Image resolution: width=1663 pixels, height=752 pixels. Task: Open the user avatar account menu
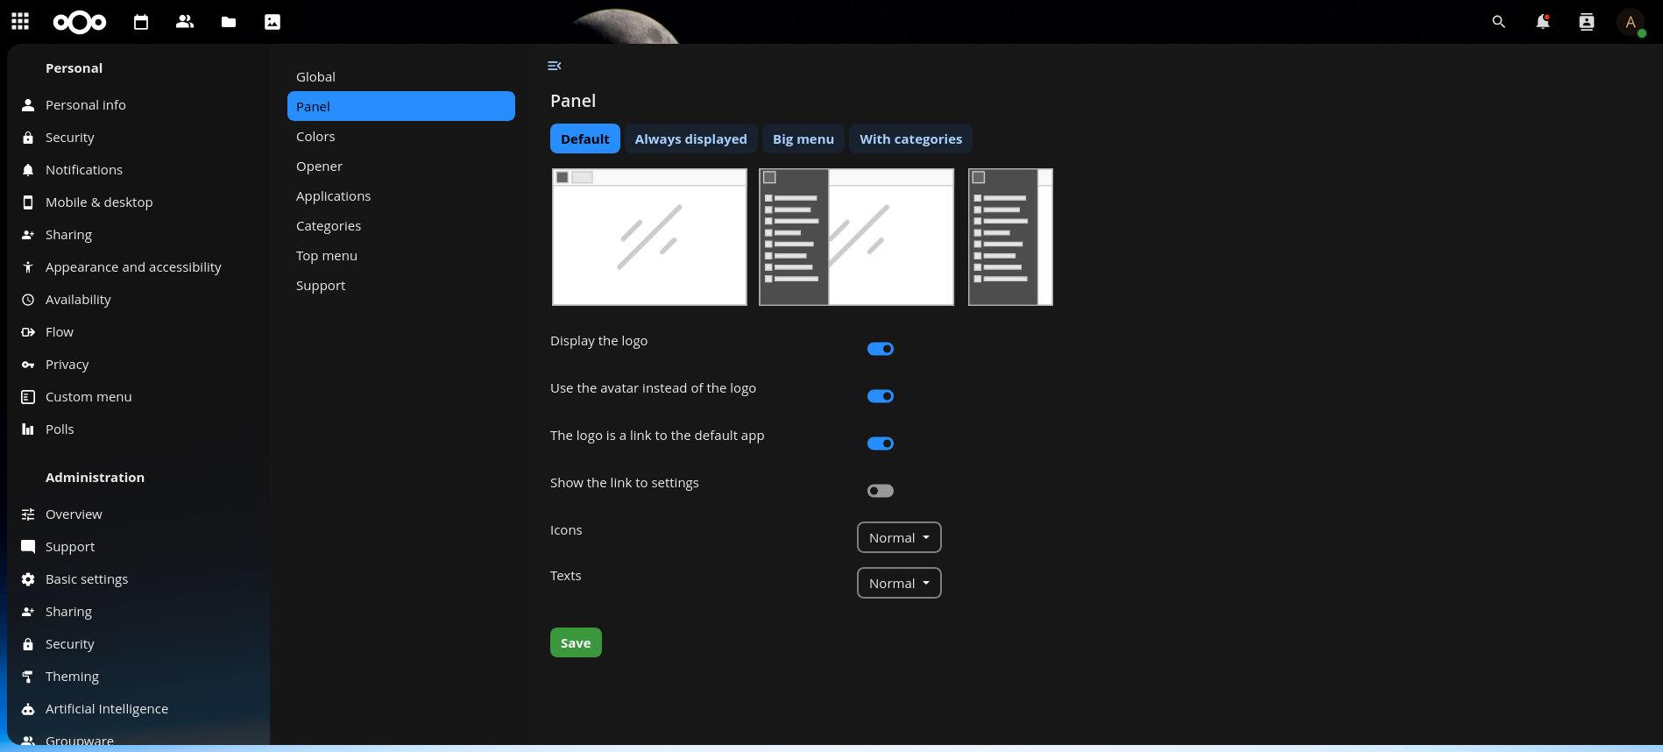(1630, 22)
